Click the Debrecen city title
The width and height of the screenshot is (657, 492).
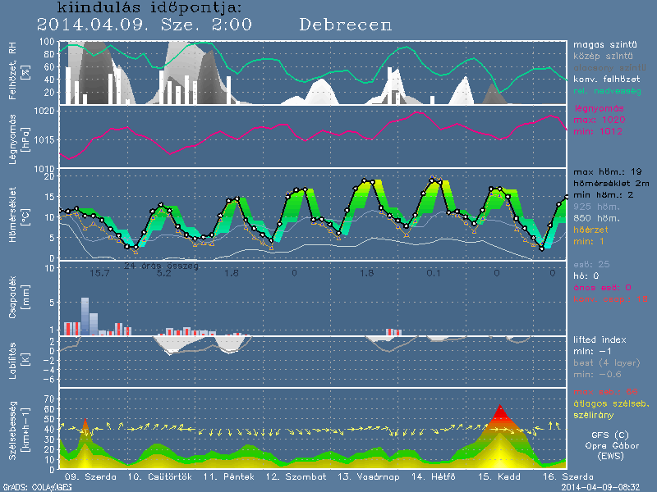tap(346, 24)
